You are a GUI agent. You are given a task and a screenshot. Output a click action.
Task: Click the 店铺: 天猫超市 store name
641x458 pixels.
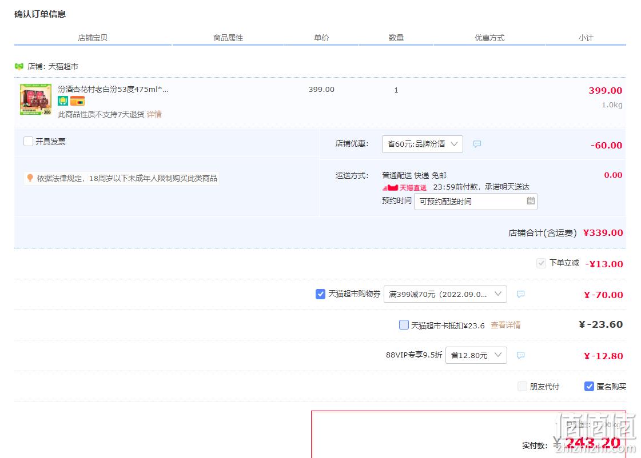53,66
